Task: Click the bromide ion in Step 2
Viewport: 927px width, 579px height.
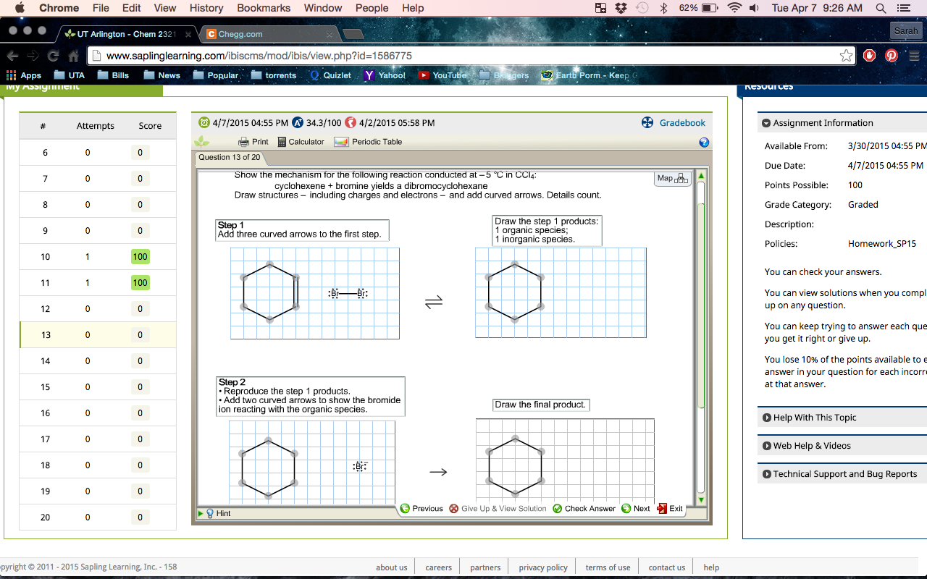Action: click(360, 466)
